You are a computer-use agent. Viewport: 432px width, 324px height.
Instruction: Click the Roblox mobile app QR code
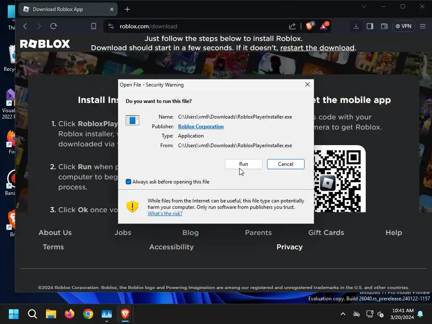(340, 179)
